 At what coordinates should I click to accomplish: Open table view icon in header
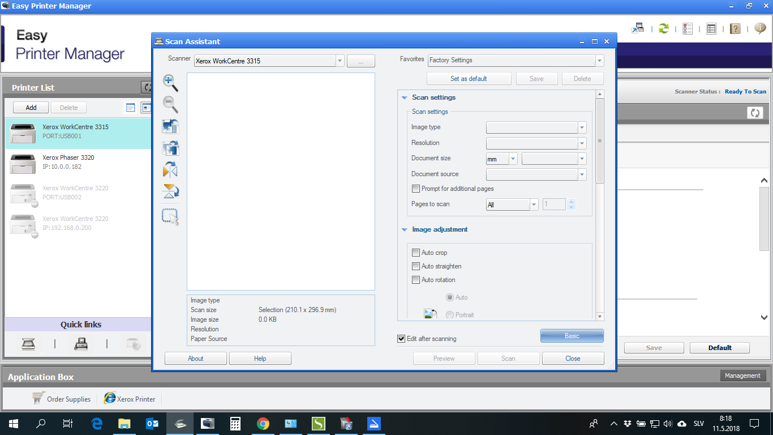coord(711,28)
